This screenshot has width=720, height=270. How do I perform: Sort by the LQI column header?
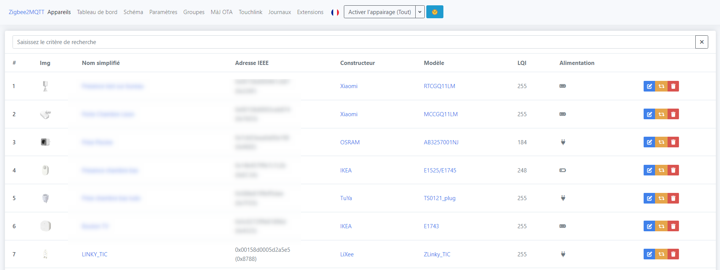point(522,63)
